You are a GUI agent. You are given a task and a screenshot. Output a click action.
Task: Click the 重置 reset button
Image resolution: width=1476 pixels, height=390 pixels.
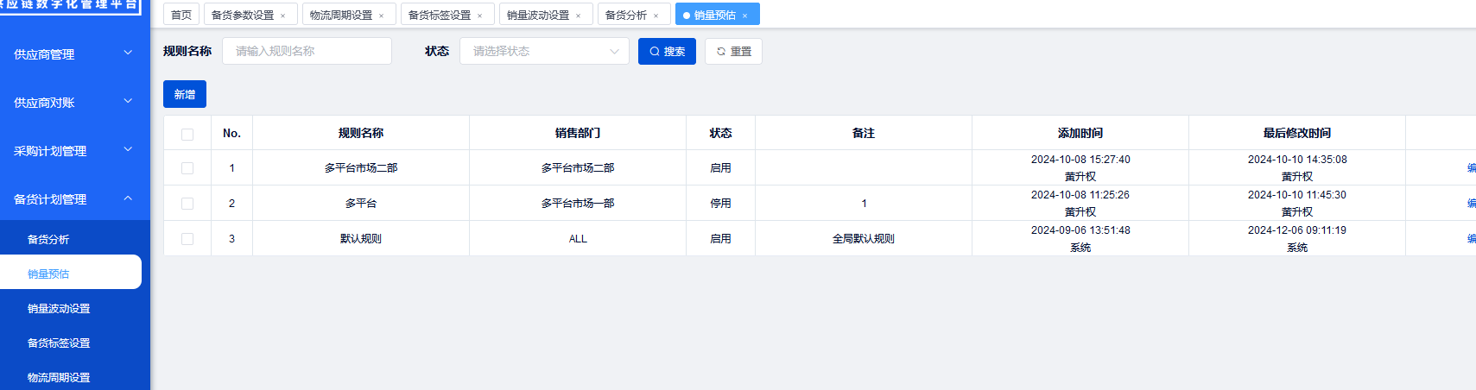733,51
